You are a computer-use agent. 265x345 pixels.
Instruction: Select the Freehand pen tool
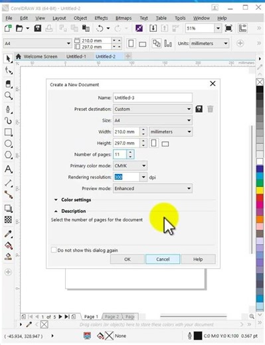[x=8, y=109]
